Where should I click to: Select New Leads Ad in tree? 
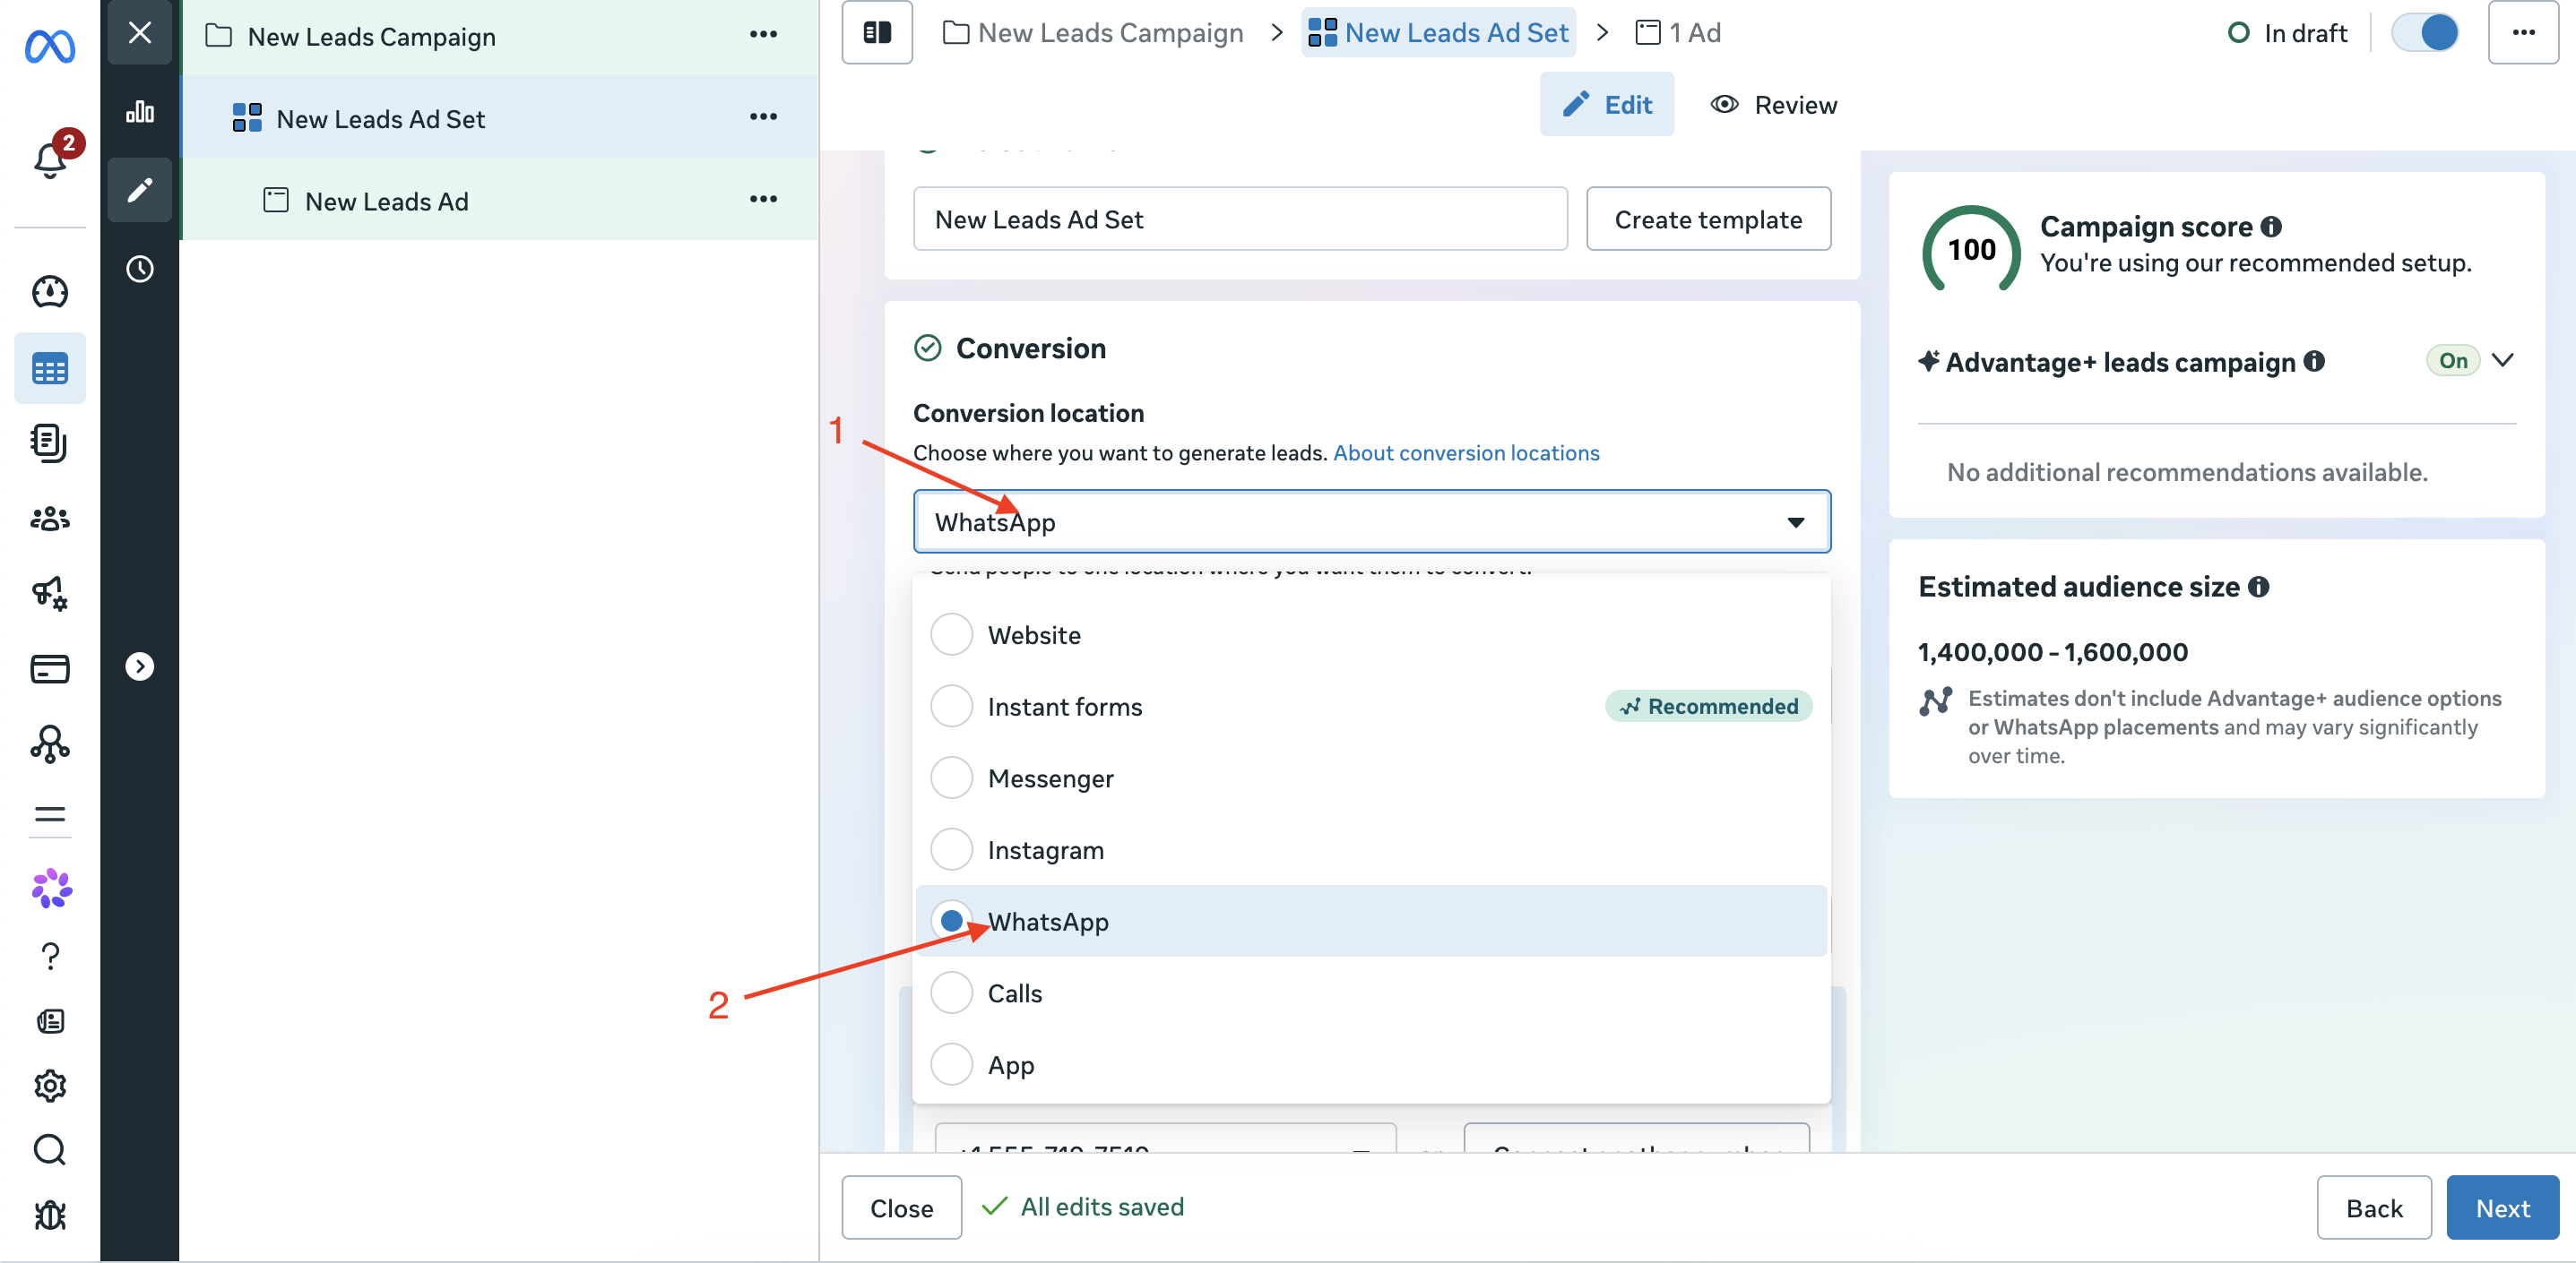(x=386, y=200)
